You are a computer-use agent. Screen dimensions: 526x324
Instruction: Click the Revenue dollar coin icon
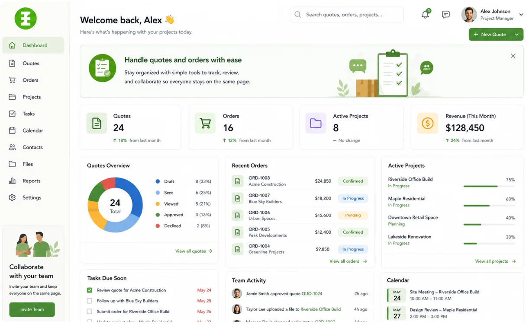point(427,123)
